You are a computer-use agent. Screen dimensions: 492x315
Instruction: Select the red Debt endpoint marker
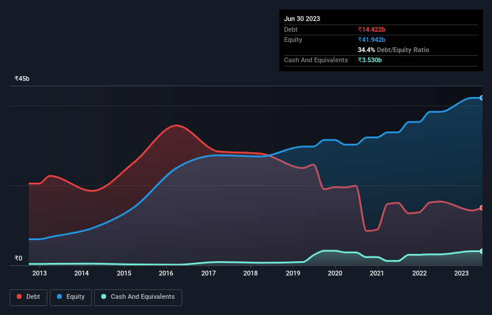coord(482,208)
